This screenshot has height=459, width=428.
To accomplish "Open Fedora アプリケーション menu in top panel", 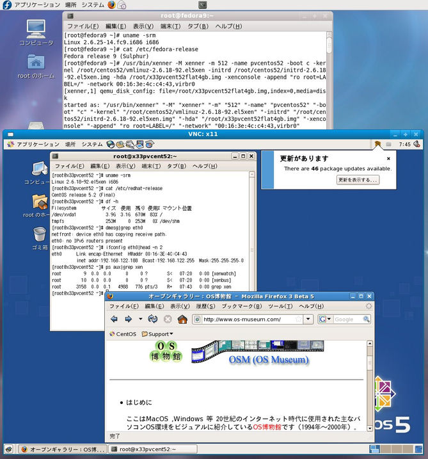I will [37, 5].
